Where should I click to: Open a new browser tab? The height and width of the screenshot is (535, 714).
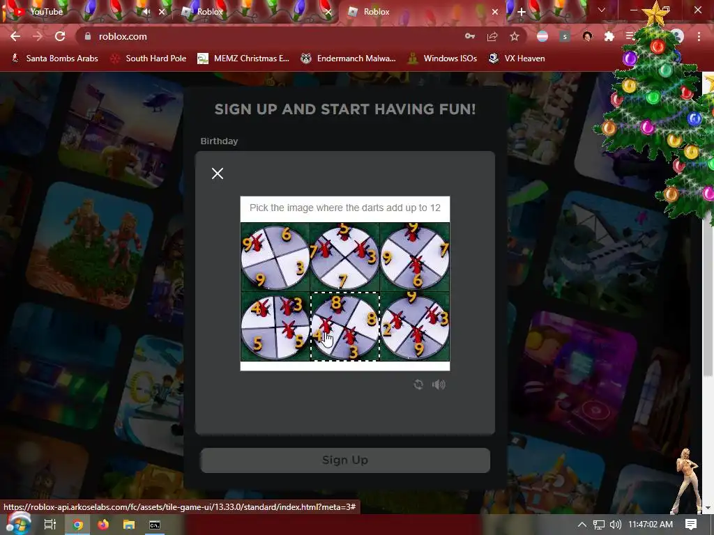(522, 12)
